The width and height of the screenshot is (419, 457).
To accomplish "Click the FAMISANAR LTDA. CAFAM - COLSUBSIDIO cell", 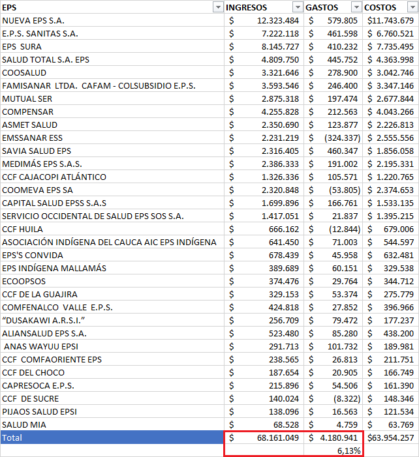I will [x=112, y=85].
